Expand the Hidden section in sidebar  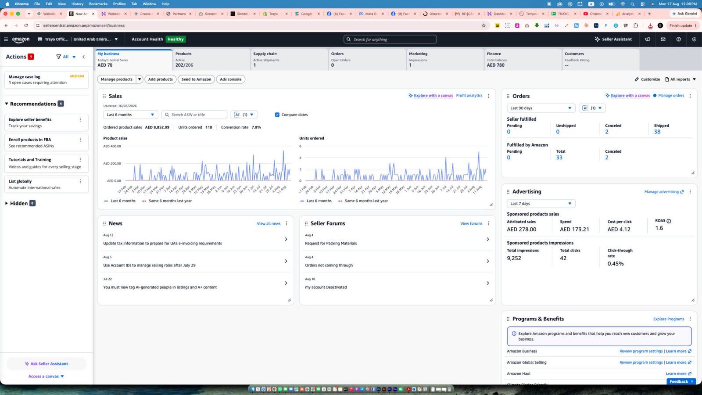7,203
